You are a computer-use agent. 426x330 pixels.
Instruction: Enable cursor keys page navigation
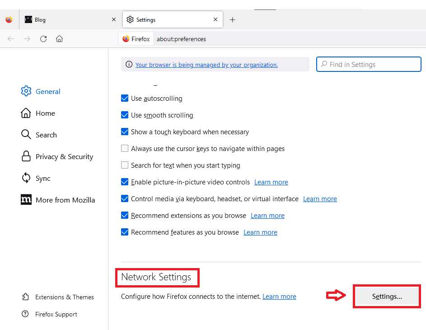coord(125,148)
